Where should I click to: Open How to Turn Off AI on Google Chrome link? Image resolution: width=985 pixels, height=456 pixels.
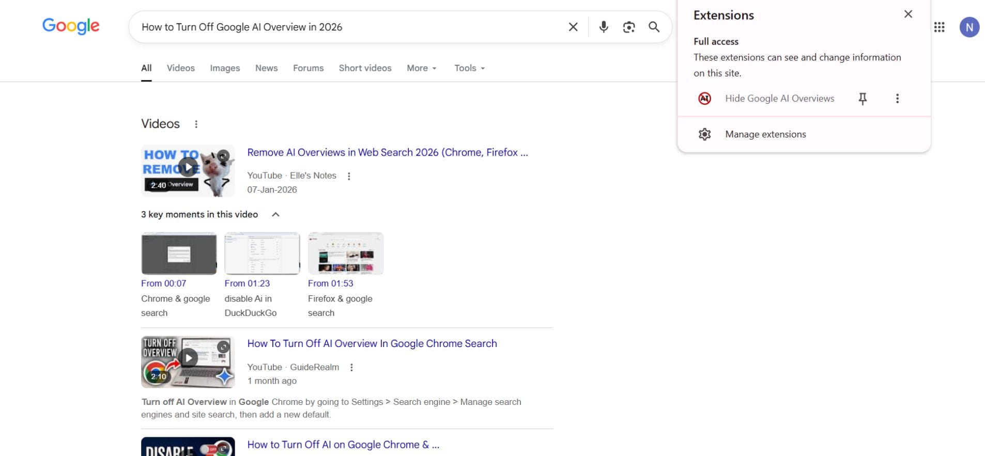tap(343, 445)
